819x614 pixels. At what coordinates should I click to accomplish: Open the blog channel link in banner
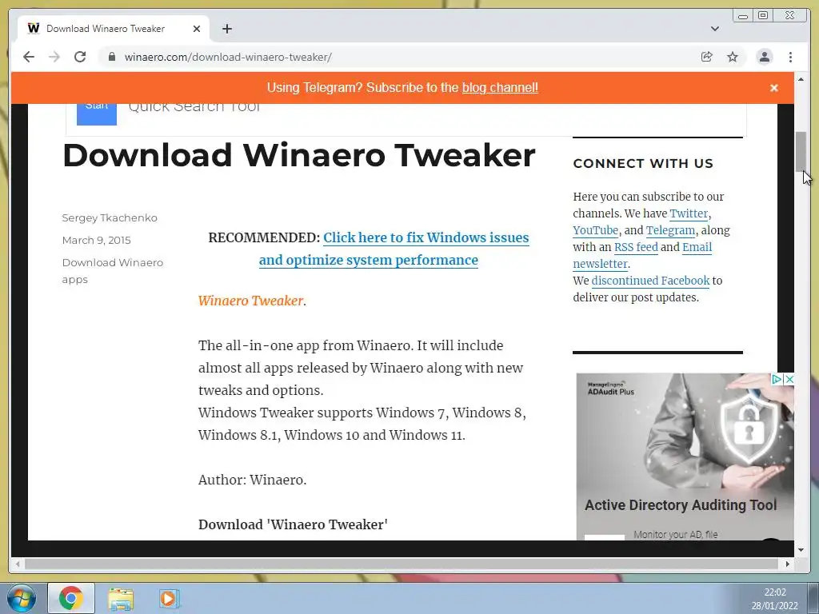click(500, 88)
